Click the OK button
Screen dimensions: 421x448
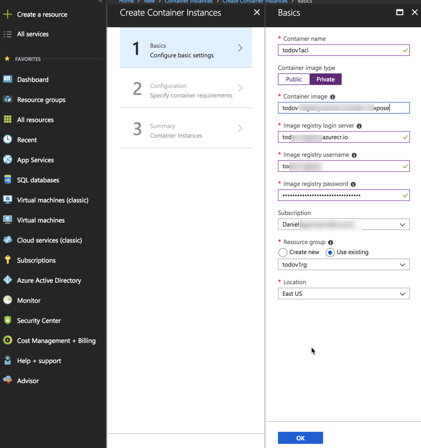click(x=300, y=438)
